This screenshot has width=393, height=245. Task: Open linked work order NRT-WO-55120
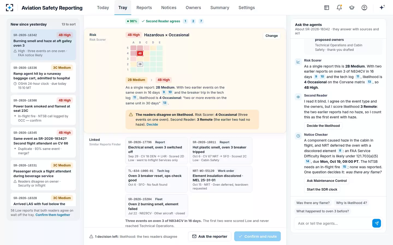[221, 179]
